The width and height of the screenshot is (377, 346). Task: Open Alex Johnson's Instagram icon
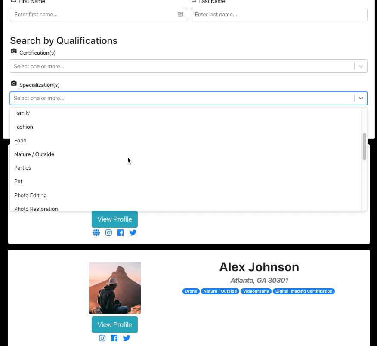pos(102,338)
